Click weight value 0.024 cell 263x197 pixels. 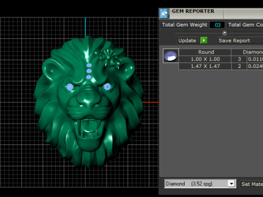click(x=255, y=66)
